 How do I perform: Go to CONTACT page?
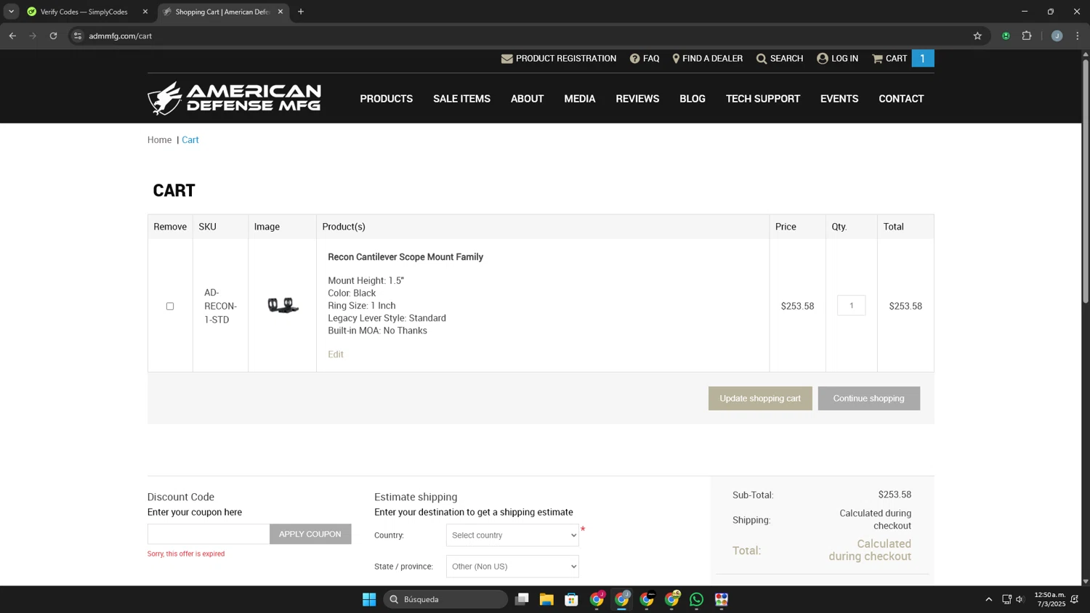(901, 99)
